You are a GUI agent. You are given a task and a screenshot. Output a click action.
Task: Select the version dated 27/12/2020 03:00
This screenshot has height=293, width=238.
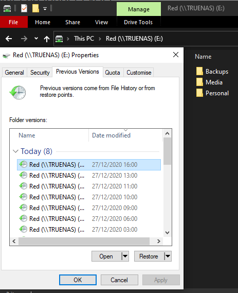coord(89,230)
